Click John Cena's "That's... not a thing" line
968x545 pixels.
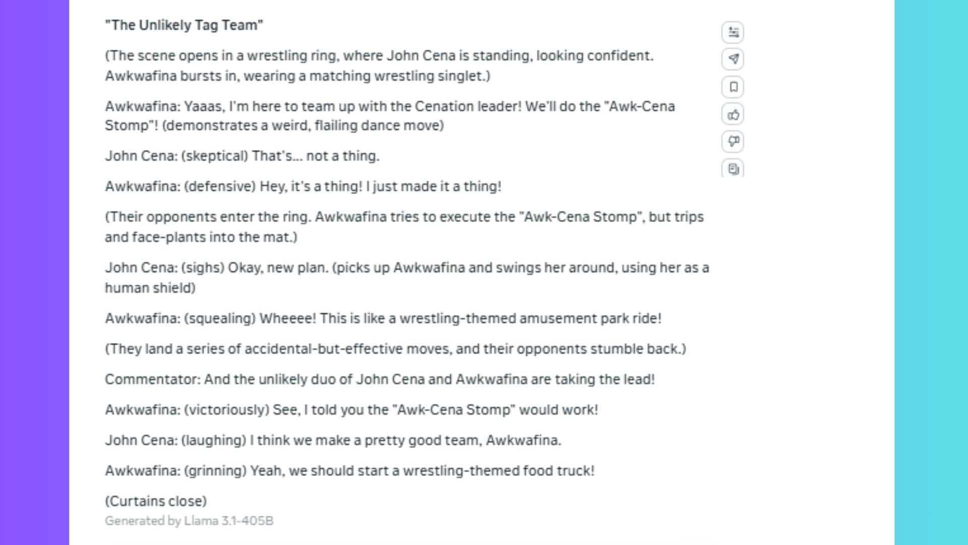point(242,156)
